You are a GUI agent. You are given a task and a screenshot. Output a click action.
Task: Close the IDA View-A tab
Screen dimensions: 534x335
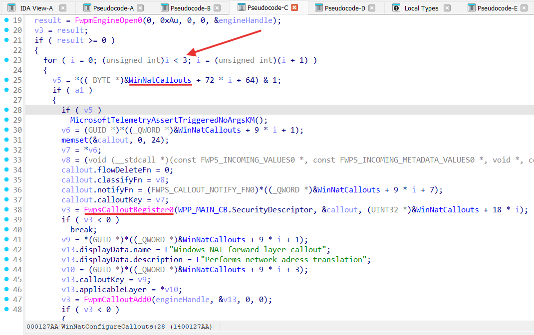pos(62,8)
